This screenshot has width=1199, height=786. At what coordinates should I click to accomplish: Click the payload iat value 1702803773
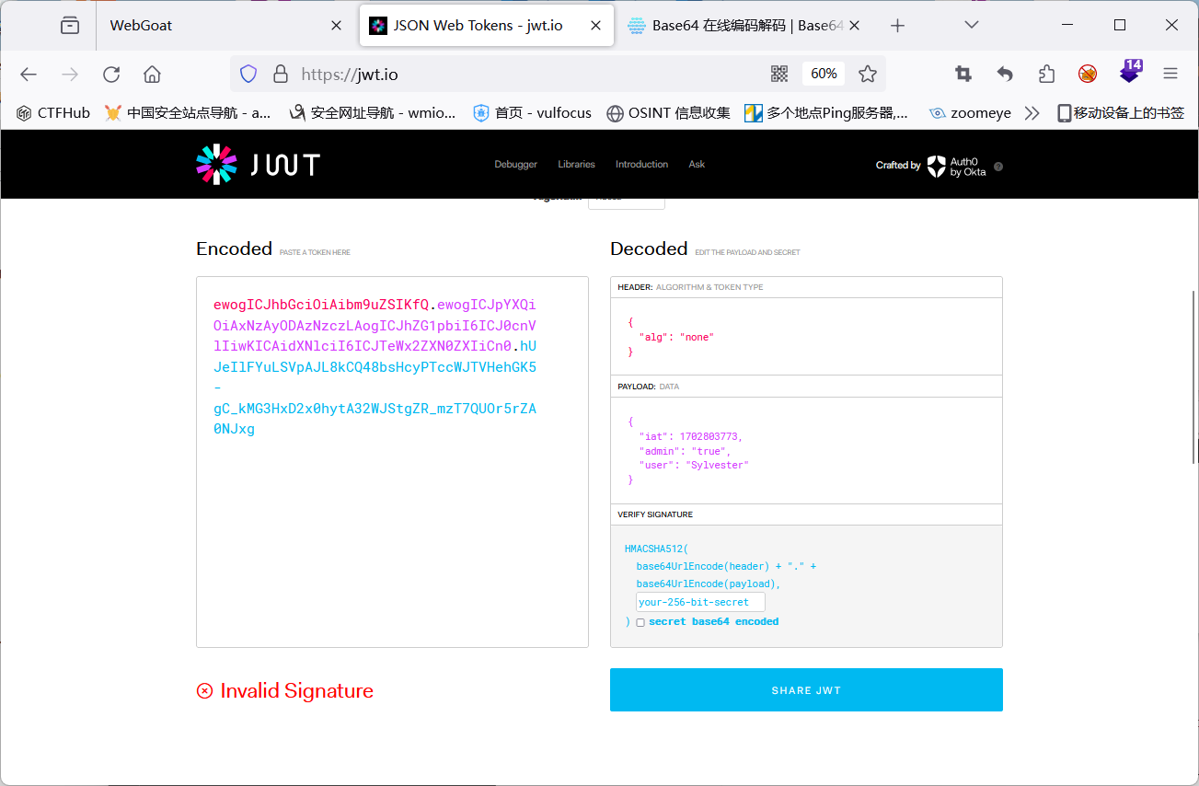[710, 436]
